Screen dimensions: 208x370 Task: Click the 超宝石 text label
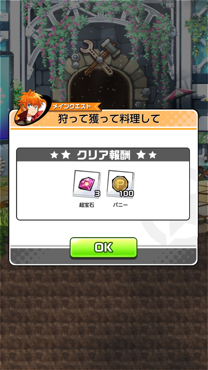coord(87,206)
